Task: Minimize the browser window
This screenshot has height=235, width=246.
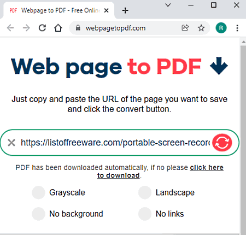Action: pos(191,5)
